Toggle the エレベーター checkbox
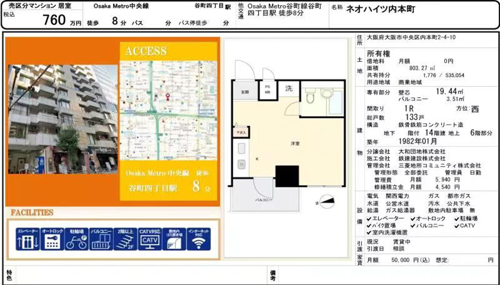The width and height of the screenshot is (500, 285). point(369,219)
